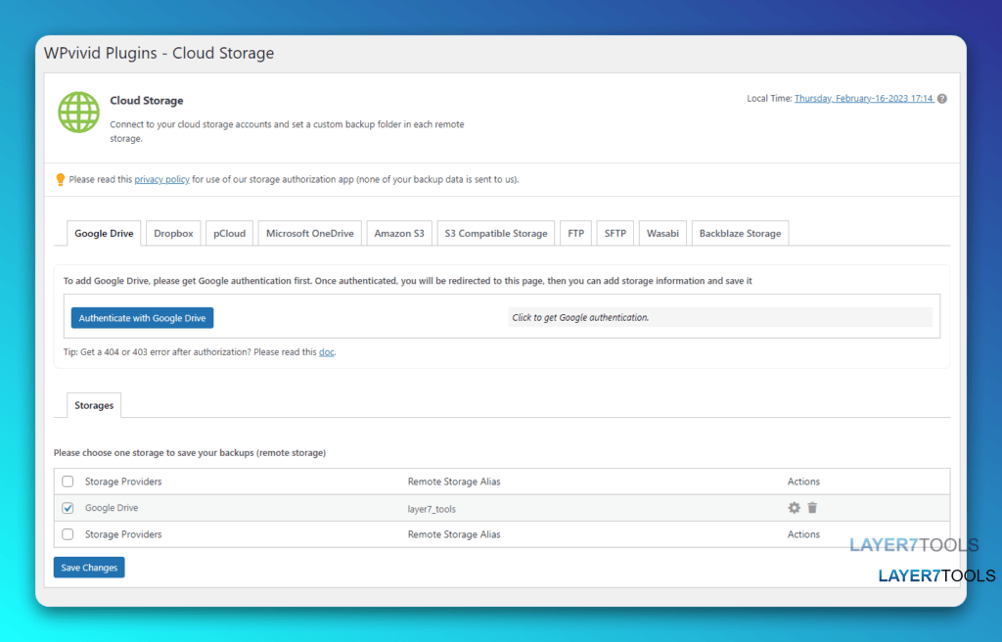The image size is (1002, 642).
Task: Click the header Actions column label
Action: click(x=803, y=481)
